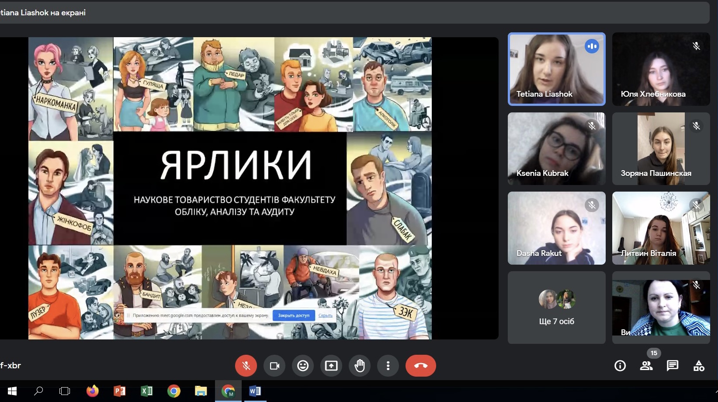Open Excel from taskbar
The width and height of the screenshot is (718, 402).
pos(146,391)
